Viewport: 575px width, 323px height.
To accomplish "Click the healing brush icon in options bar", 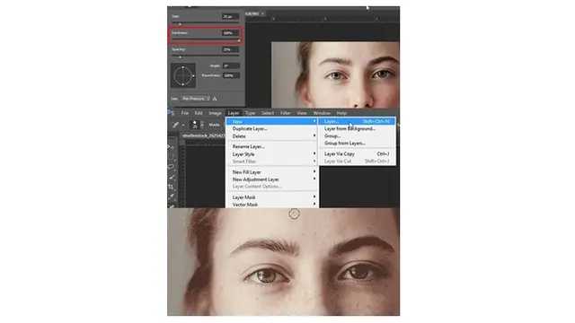I will point(176,125).
